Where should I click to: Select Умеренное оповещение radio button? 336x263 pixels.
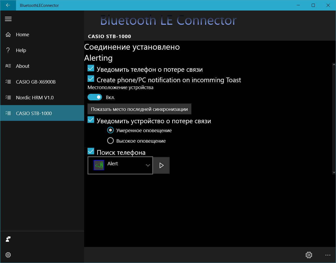(111, 130)
